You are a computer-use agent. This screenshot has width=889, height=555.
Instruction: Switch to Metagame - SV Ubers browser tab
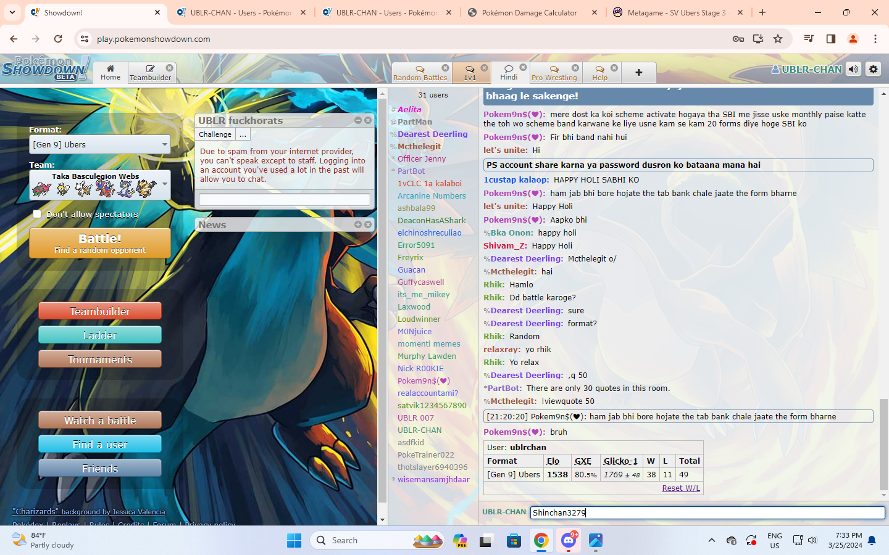[x=677, y=12]
